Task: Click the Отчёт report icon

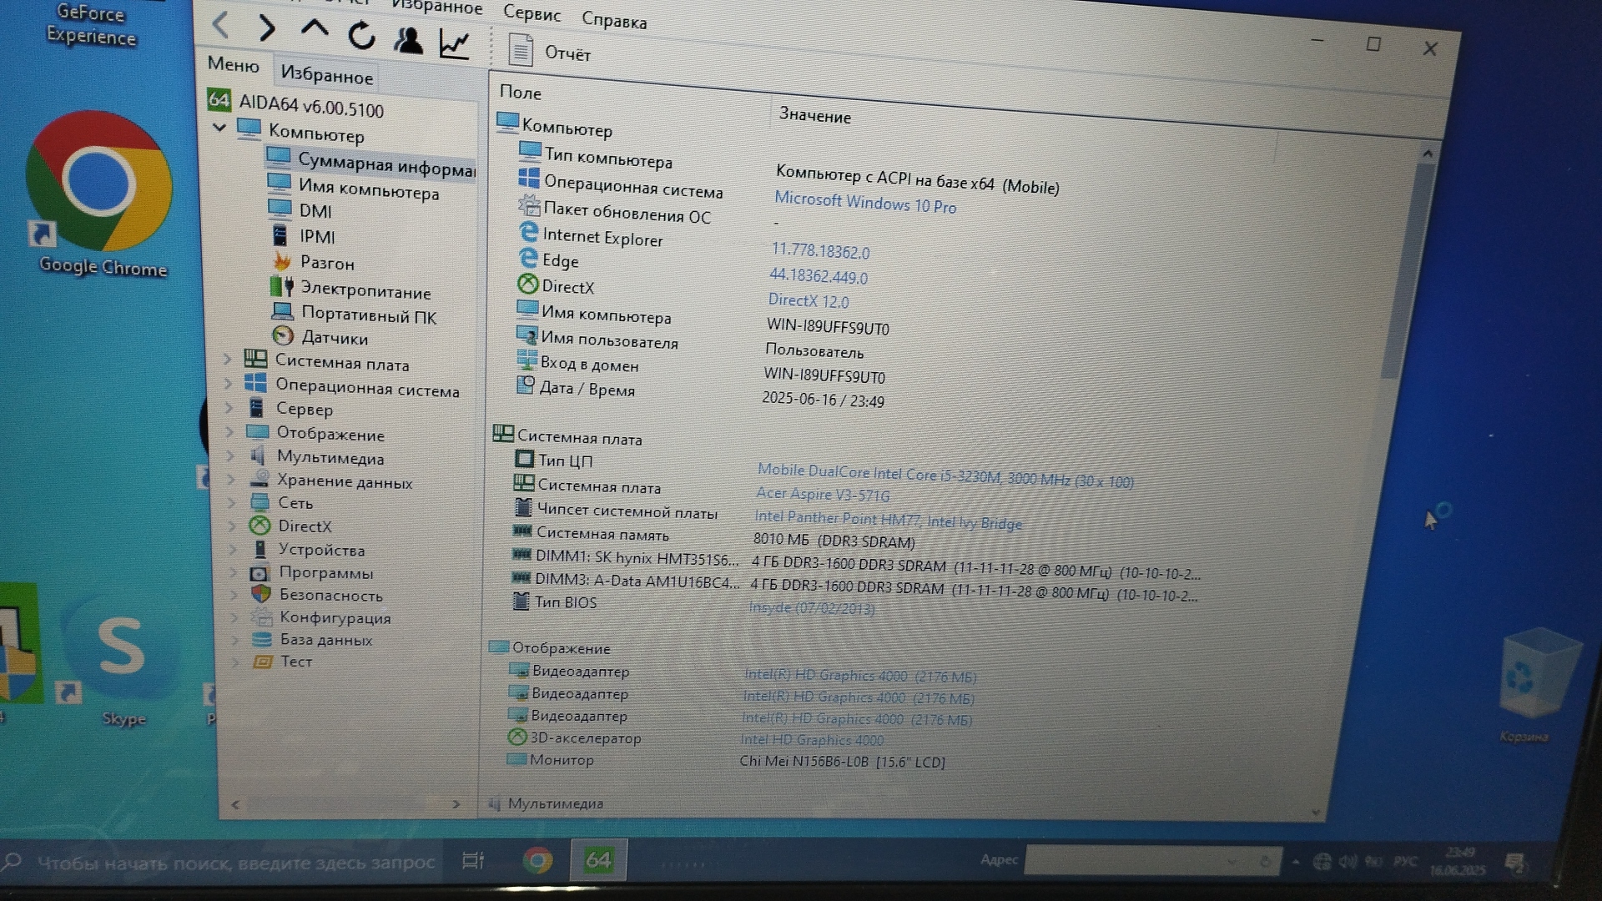Action: tap(521, 51)
